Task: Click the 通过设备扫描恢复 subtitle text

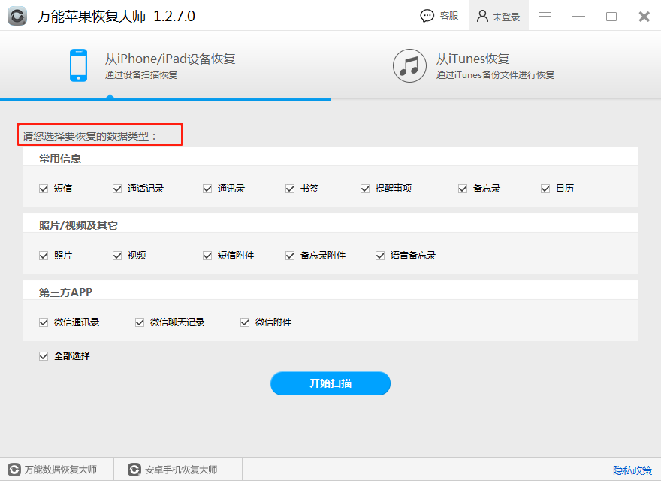Action: (x=141, y=74)
